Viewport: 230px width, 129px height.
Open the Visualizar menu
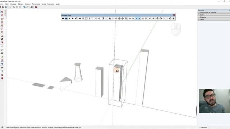tap(13, 4)
